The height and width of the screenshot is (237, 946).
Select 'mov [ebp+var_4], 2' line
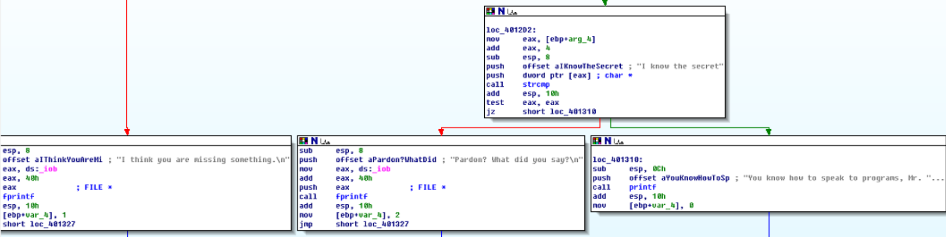[350, 215]
